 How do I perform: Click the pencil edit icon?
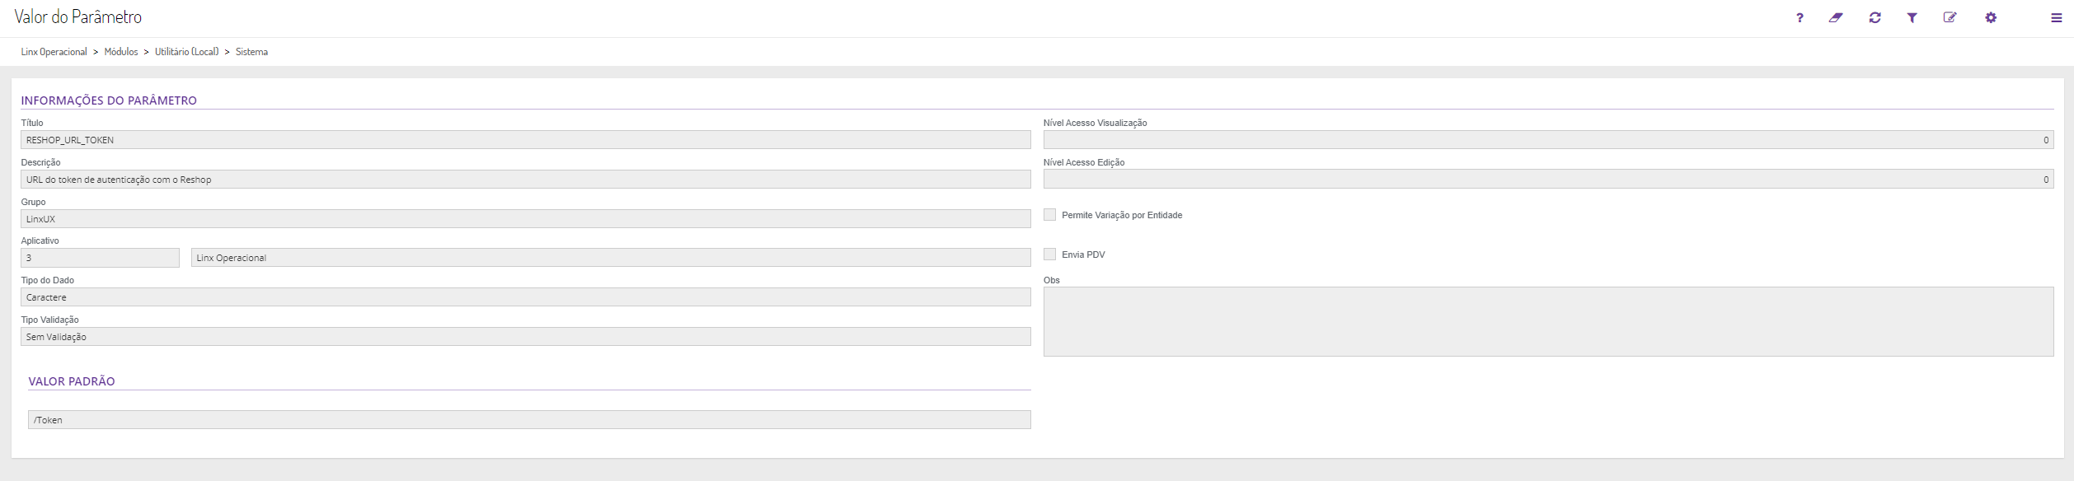(x=1950, y=18)
